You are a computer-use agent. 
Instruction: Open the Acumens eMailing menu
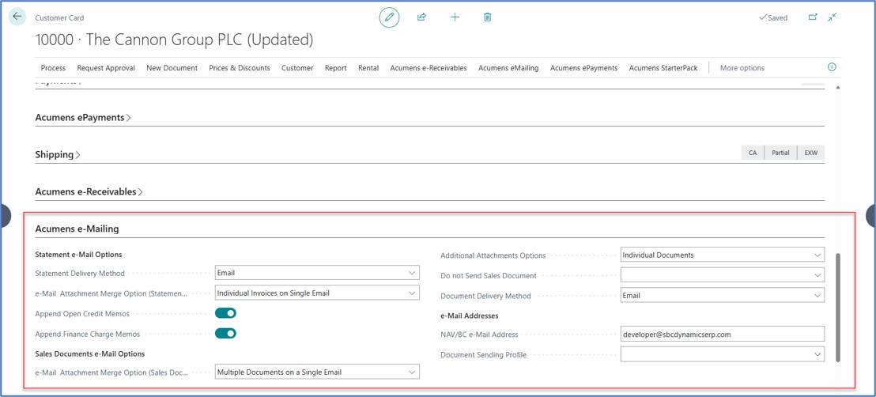pos(508,68)
